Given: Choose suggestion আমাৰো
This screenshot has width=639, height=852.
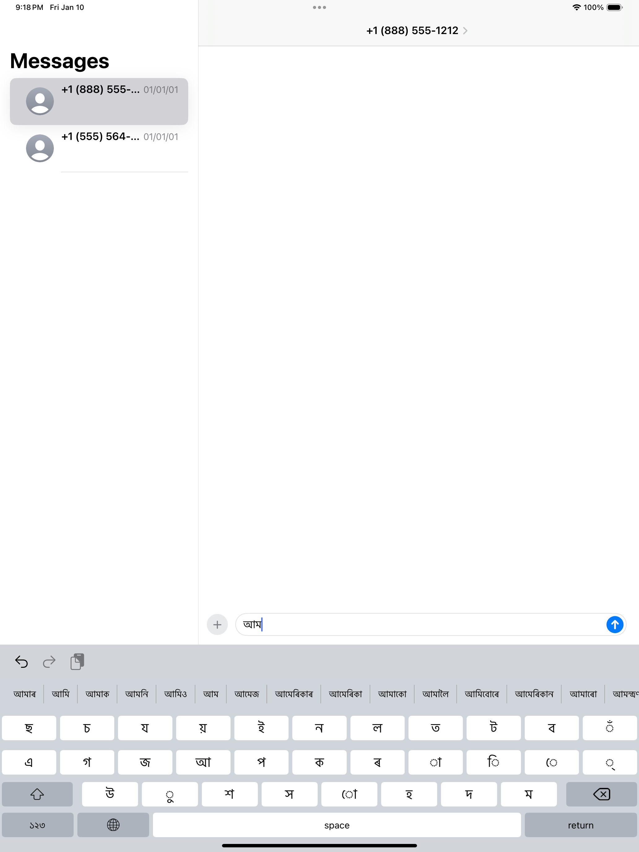Looking at the screenshot, I should click(x=583, y=694).
